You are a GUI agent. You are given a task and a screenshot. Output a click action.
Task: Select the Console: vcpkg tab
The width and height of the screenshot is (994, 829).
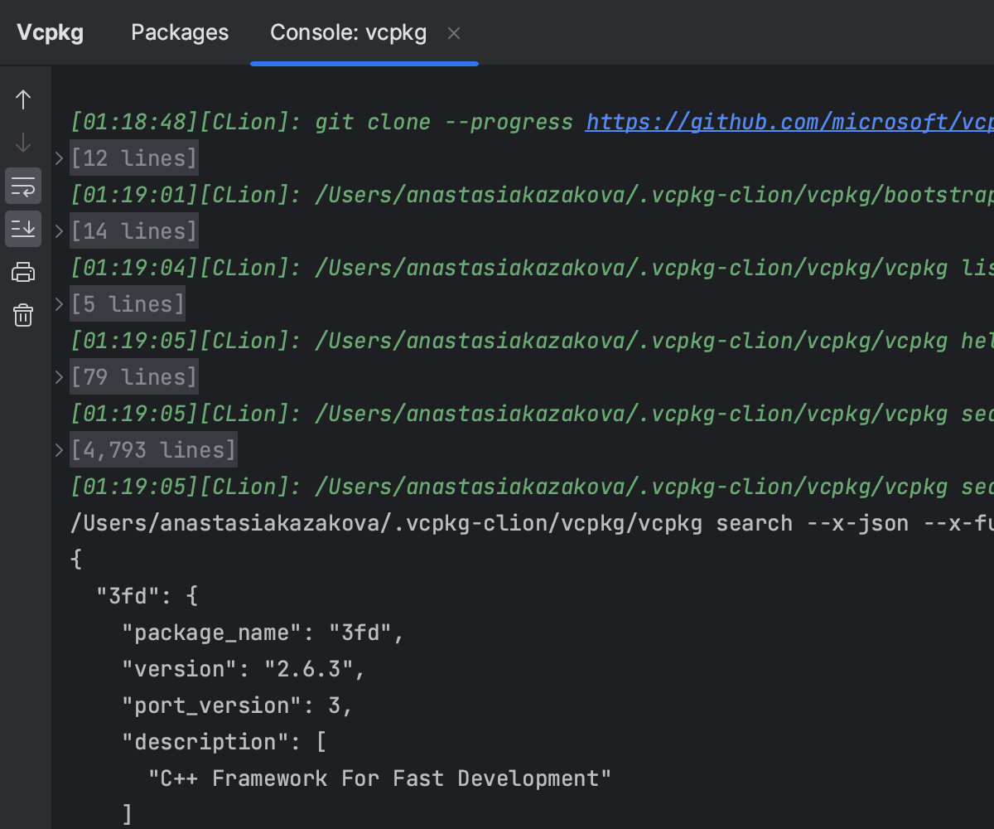pyautogui.click(x=348, y=32)
